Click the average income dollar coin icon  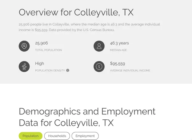click(99, 66)
